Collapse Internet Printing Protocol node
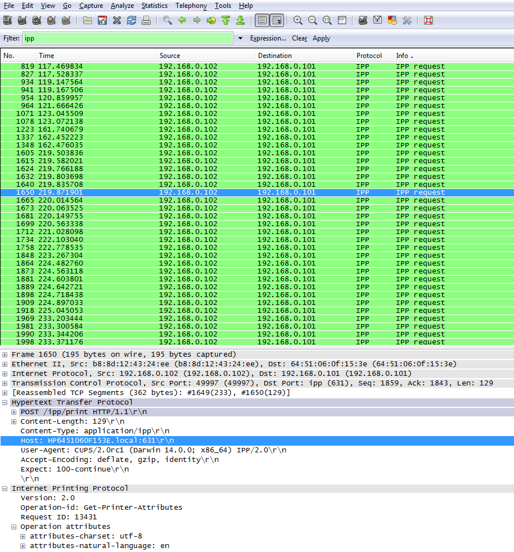This screenshot has height=552, width=514. [x=4, y=488]
